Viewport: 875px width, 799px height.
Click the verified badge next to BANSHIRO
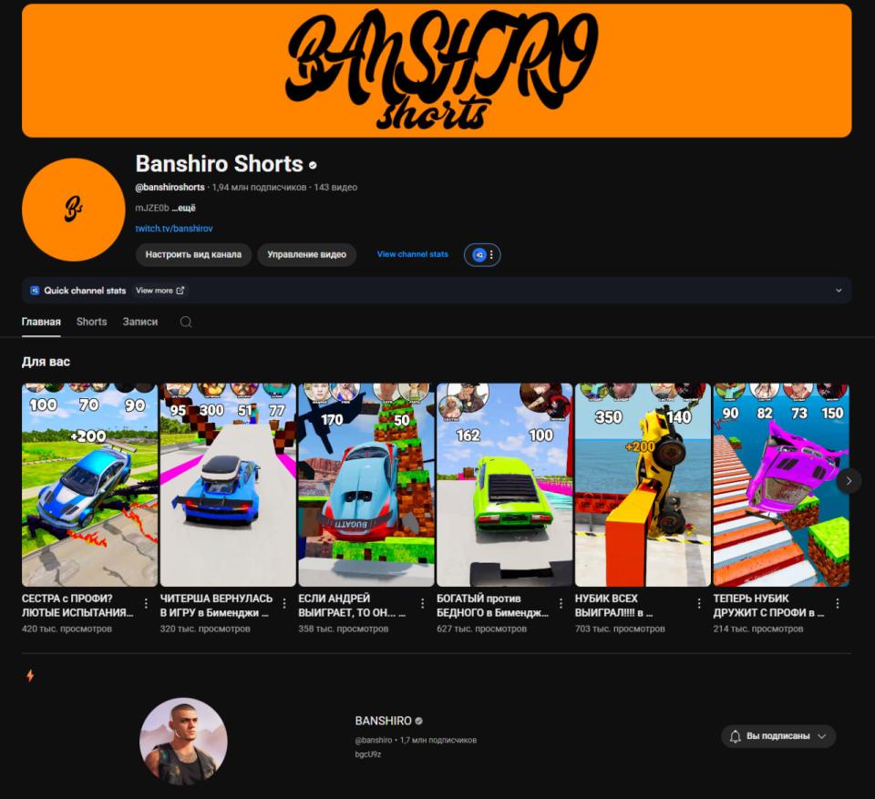(419, 721)
